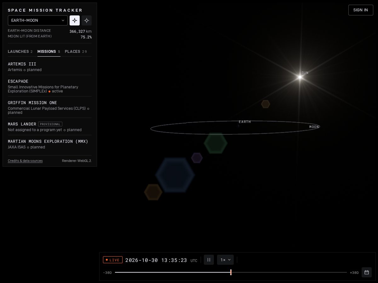Click the EARTH label in the scene

(x=245, y=122)
